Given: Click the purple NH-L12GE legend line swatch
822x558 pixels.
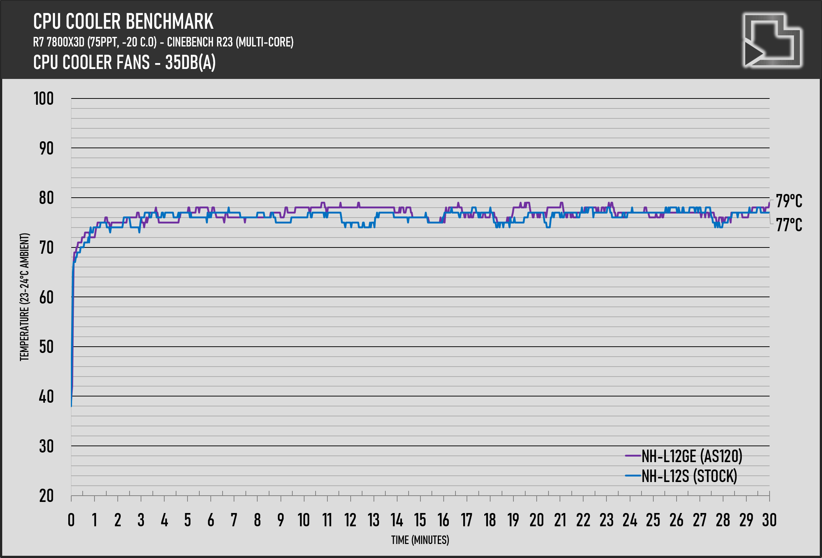Looking at the screenshot, I should click(x=633, y=456).
